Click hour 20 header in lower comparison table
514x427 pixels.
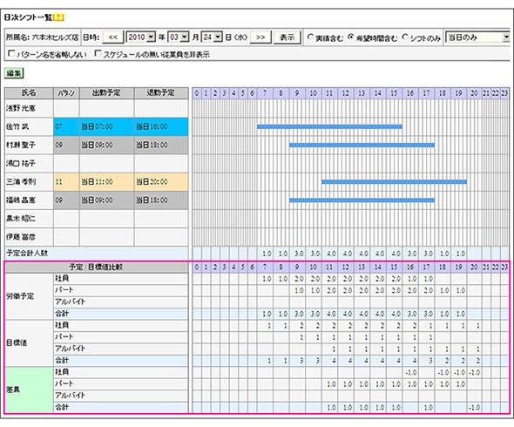(x=474, y=268)
